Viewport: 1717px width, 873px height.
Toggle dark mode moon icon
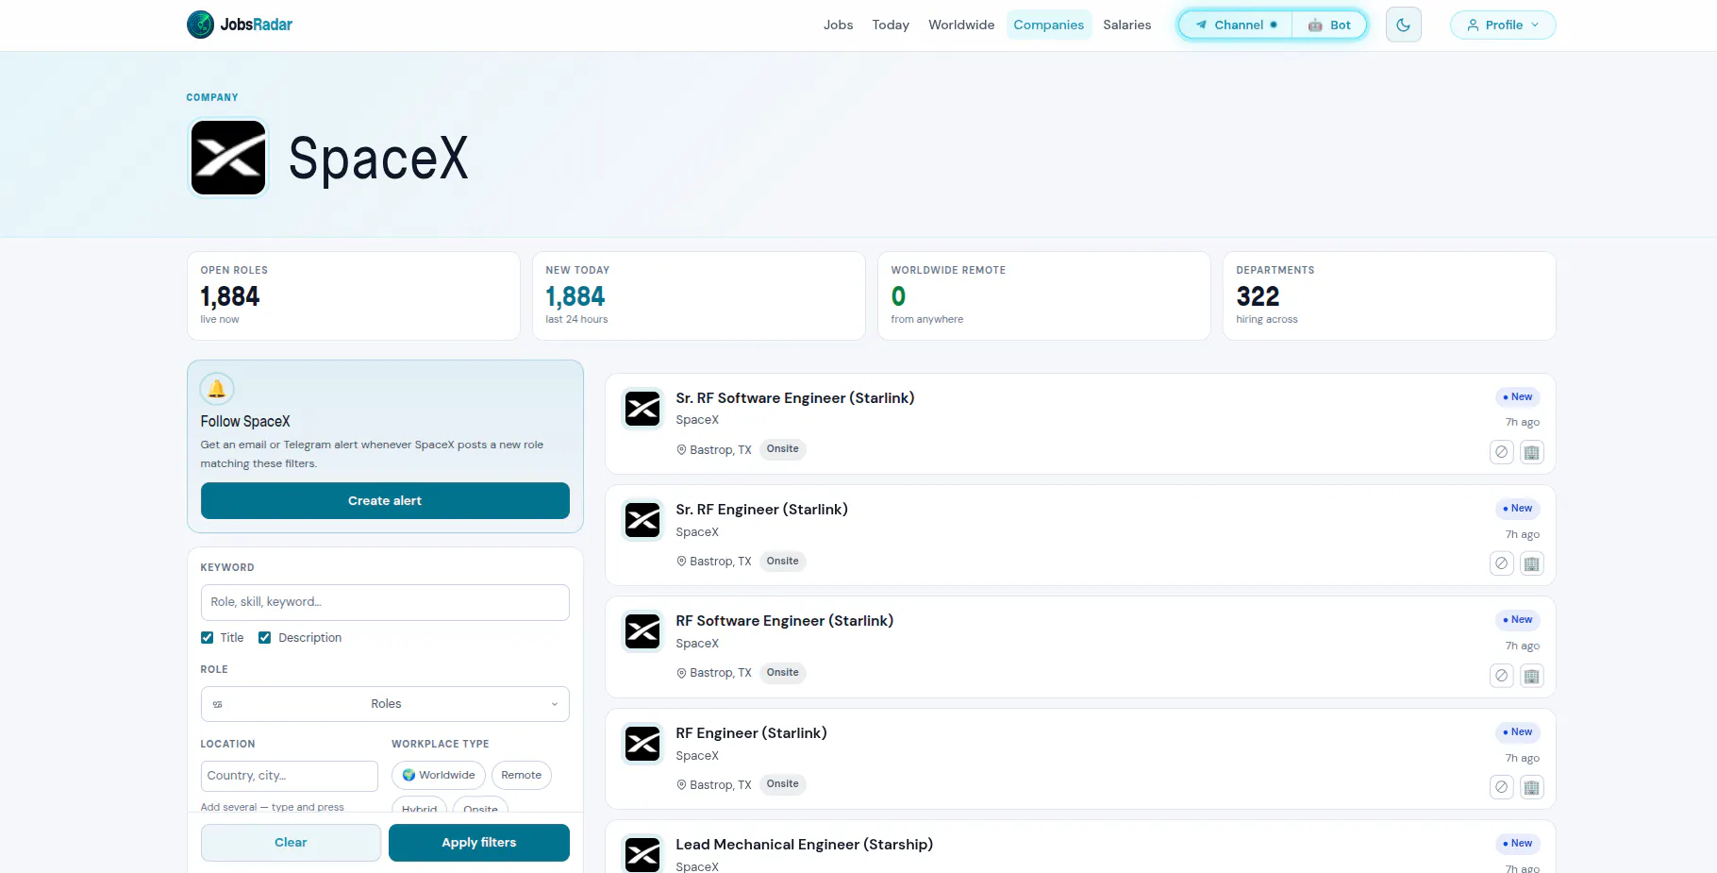click(1403, 25)
